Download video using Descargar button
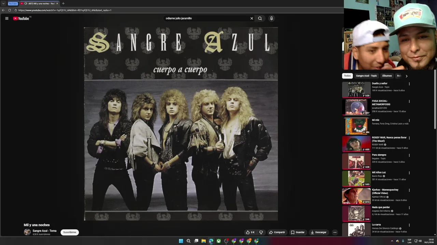Viewport: 437px width, 245px height. [319, 232]
